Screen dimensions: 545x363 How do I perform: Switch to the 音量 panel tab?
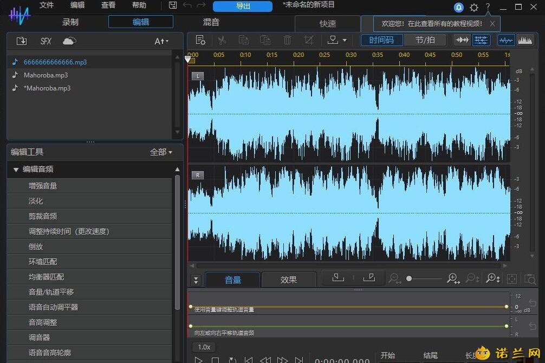click(232, 280)
